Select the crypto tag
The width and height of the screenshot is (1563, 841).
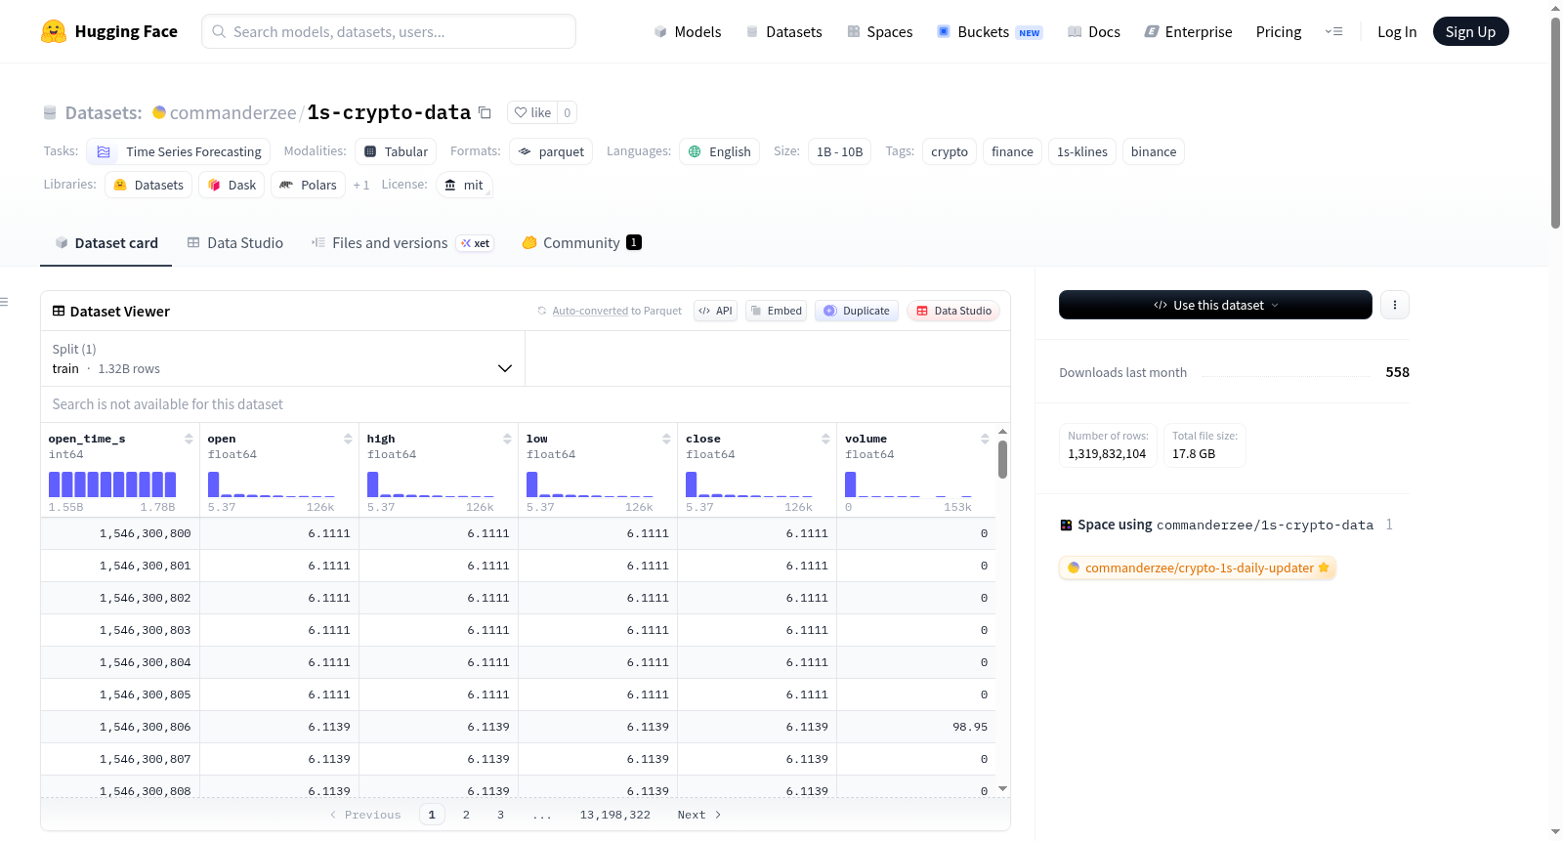(950, 151)
